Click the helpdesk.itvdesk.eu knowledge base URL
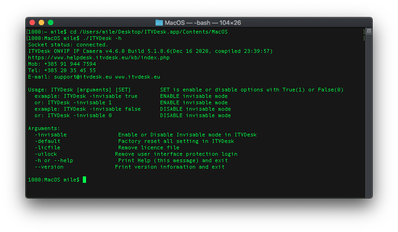The image size is (398, 232). click(x=99, y=57)
